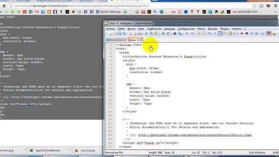
Task: Click the Copy icon in the toolbar
Action: click(x=151, y=34)
